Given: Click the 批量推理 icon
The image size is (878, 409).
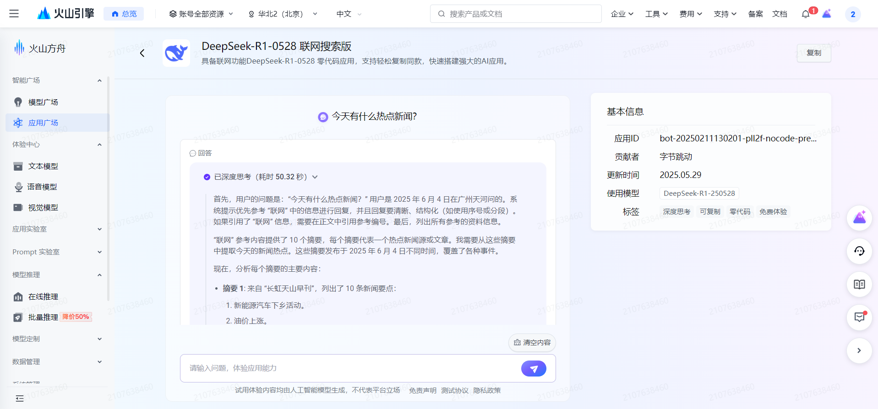Looking at the screenshot, I should point(18,317).
